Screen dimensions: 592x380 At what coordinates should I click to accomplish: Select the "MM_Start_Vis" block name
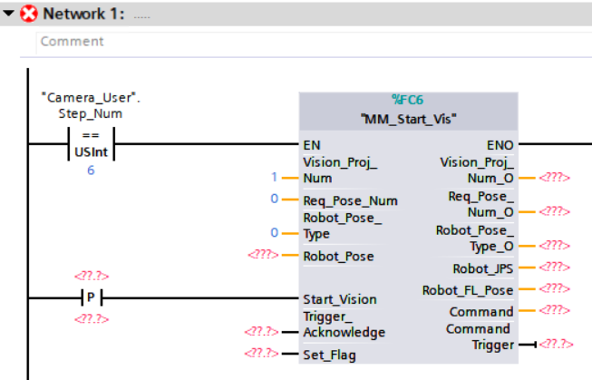pos(409,120)
